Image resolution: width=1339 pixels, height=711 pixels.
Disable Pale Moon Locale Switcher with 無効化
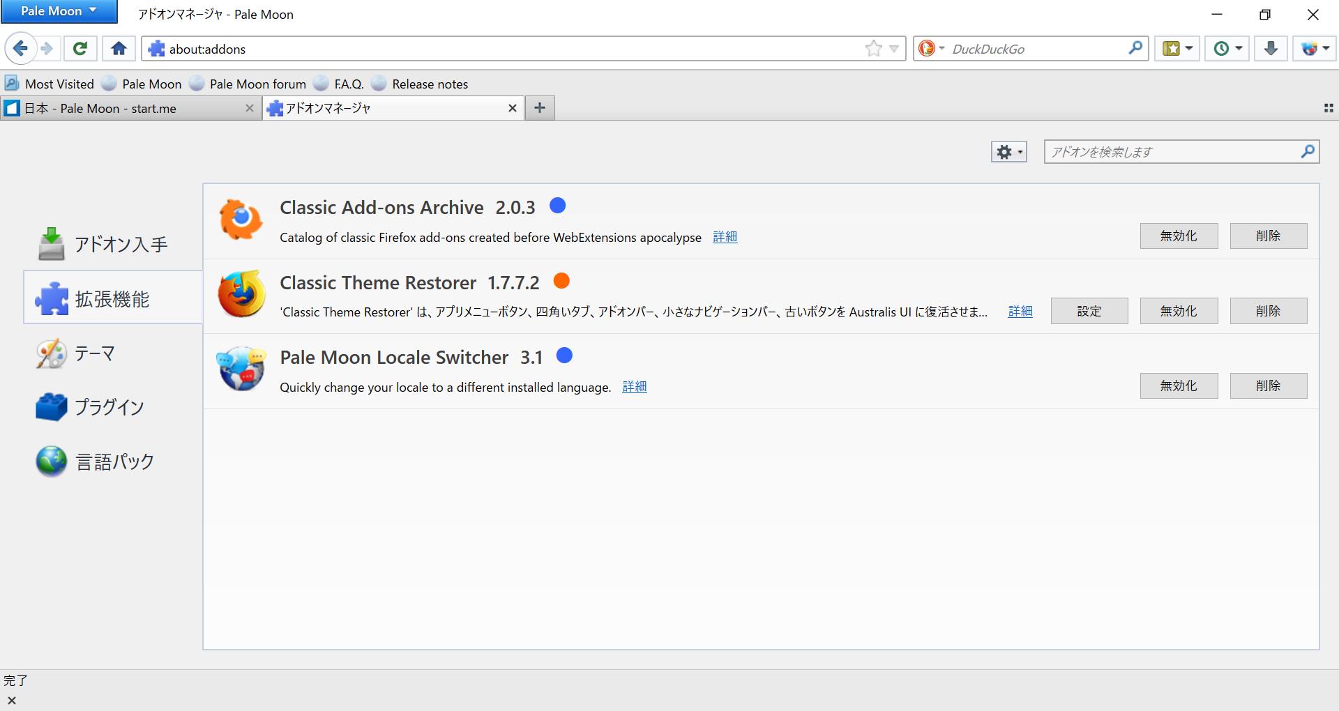pos(1179,385)
